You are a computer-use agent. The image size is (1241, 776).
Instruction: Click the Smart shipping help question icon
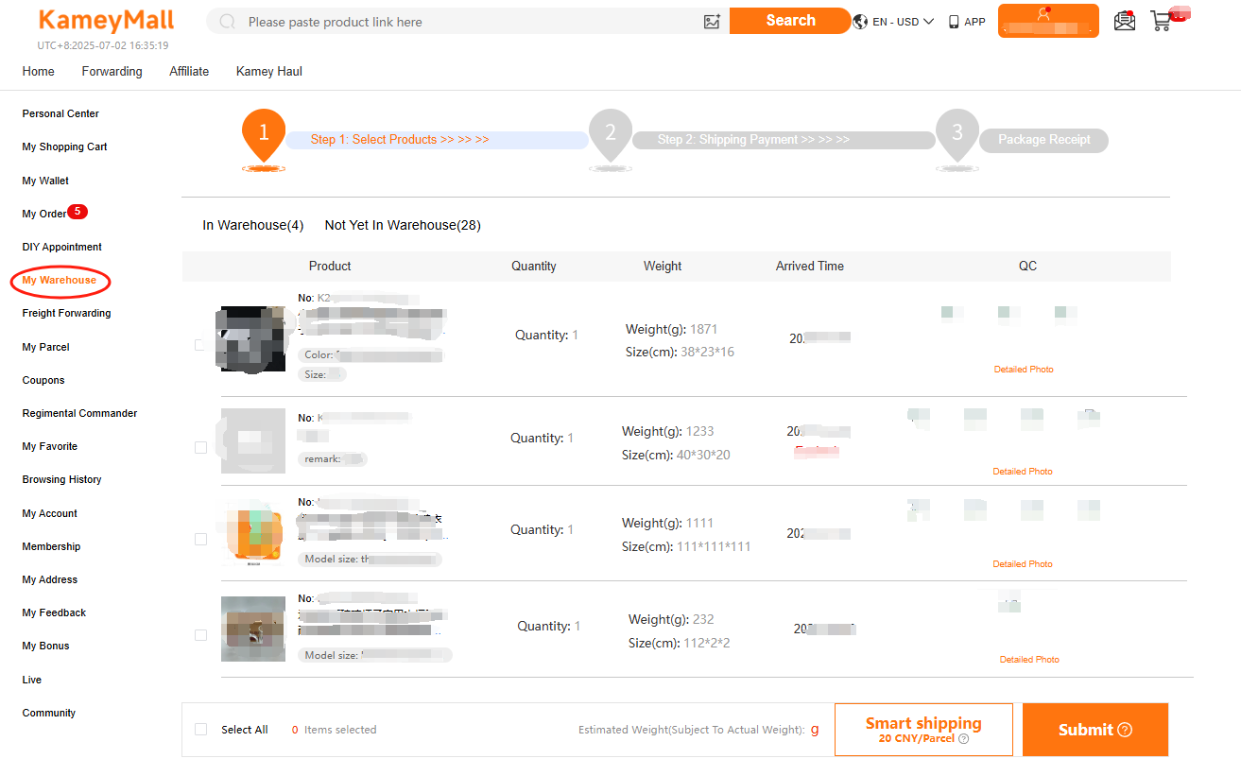point(963,739)
